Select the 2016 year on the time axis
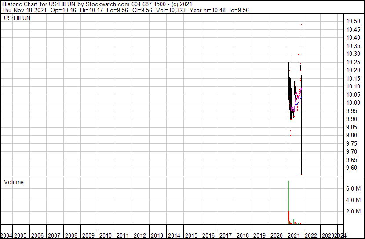The height and width of the screenshot is (239, 365). [x=208, y=235]
